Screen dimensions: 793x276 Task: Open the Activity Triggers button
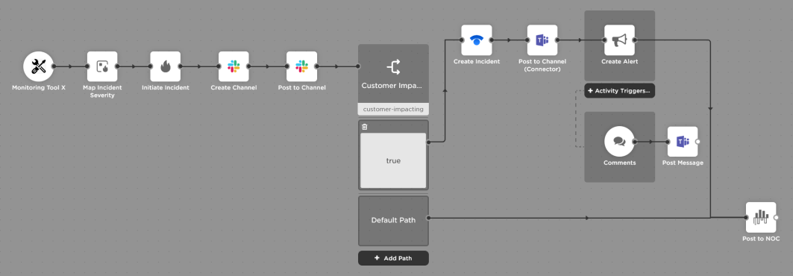tap(619, 90)
